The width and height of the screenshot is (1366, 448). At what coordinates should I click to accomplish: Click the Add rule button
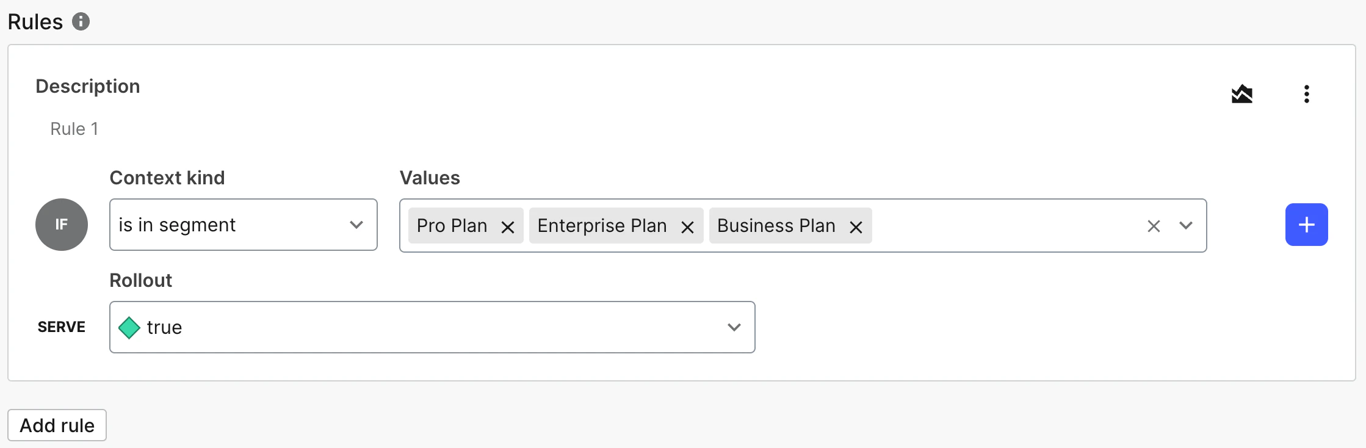click(x=57, y=425)
